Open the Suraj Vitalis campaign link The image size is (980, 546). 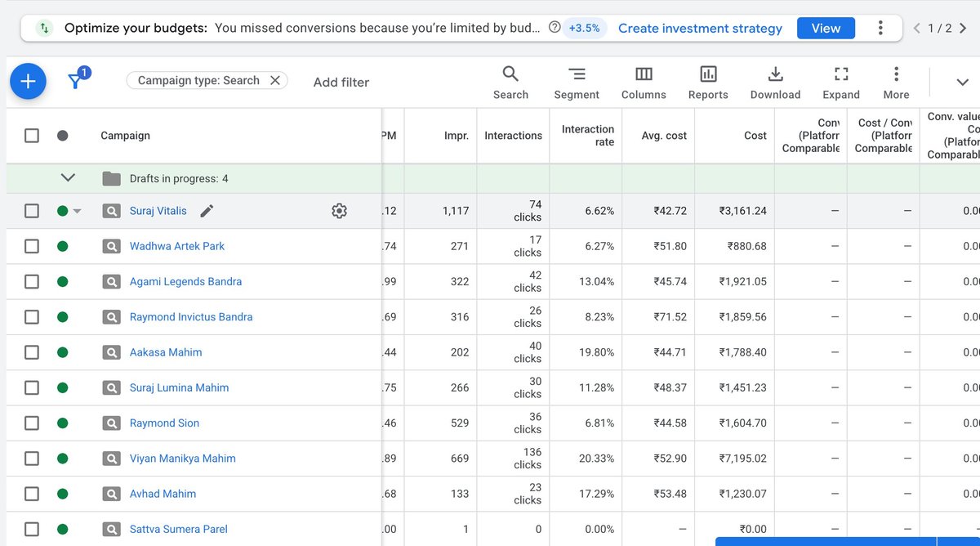pyautogui.click(x=158, y=211)
